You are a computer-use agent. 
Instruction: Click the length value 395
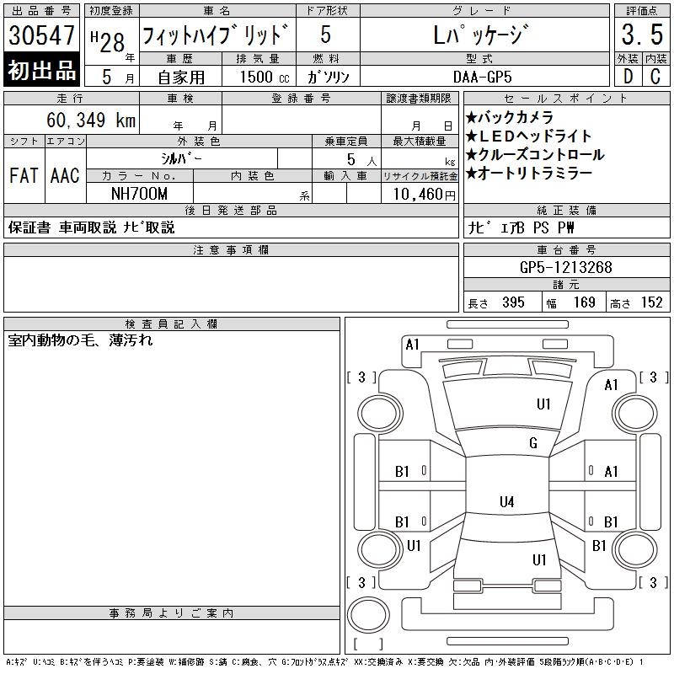click(513, 302)
